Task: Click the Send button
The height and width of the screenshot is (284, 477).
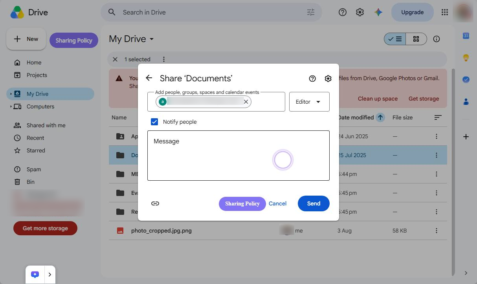Action: (x=314, y=203)
